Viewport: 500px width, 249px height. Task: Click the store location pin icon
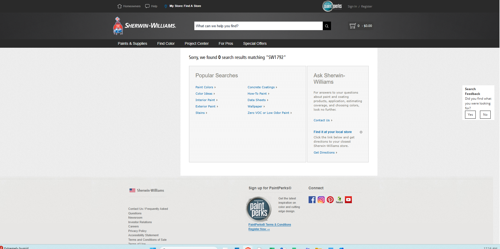166,6
